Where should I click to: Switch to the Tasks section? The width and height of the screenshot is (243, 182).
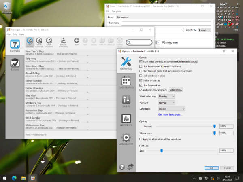point(15,65)
